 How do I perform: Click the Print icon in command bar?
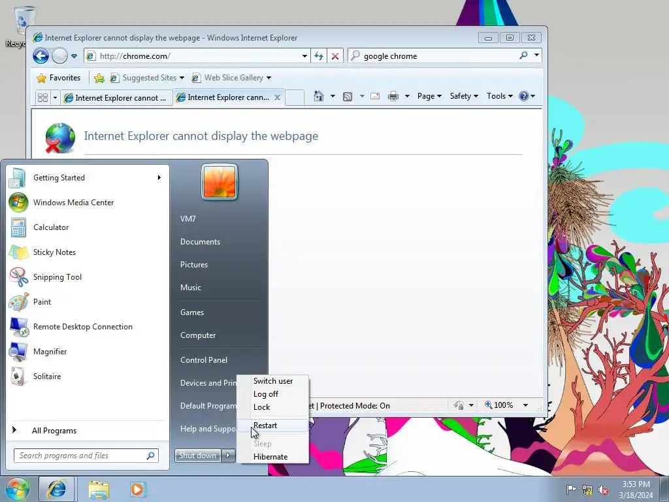393,96
